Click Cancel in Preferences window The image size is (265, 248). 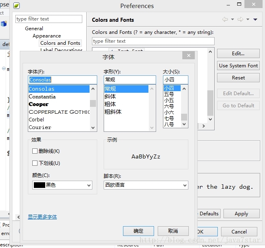point(239,231)
